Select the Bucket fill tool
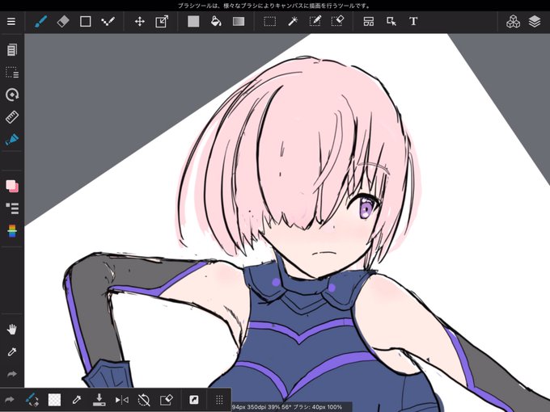Screen dimensions: 550x412 click(216, 21)
